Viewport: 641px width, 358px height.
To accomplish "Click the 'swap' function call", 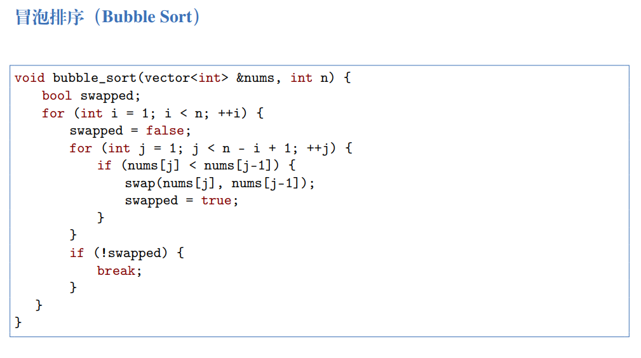I will pyautogui.click(x=139, y=183).
